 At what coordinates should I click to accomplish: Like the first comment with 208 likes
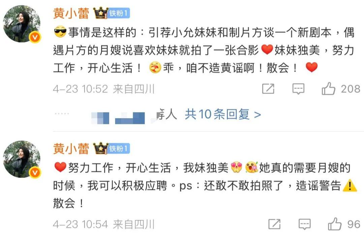click(x=328, y=89)
